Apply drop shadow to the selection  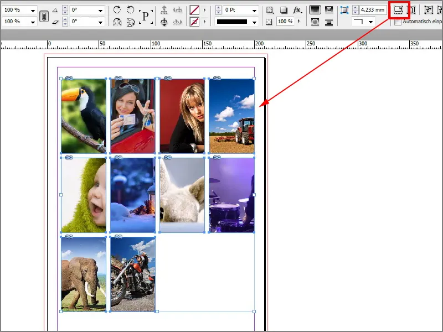(284, 10)
